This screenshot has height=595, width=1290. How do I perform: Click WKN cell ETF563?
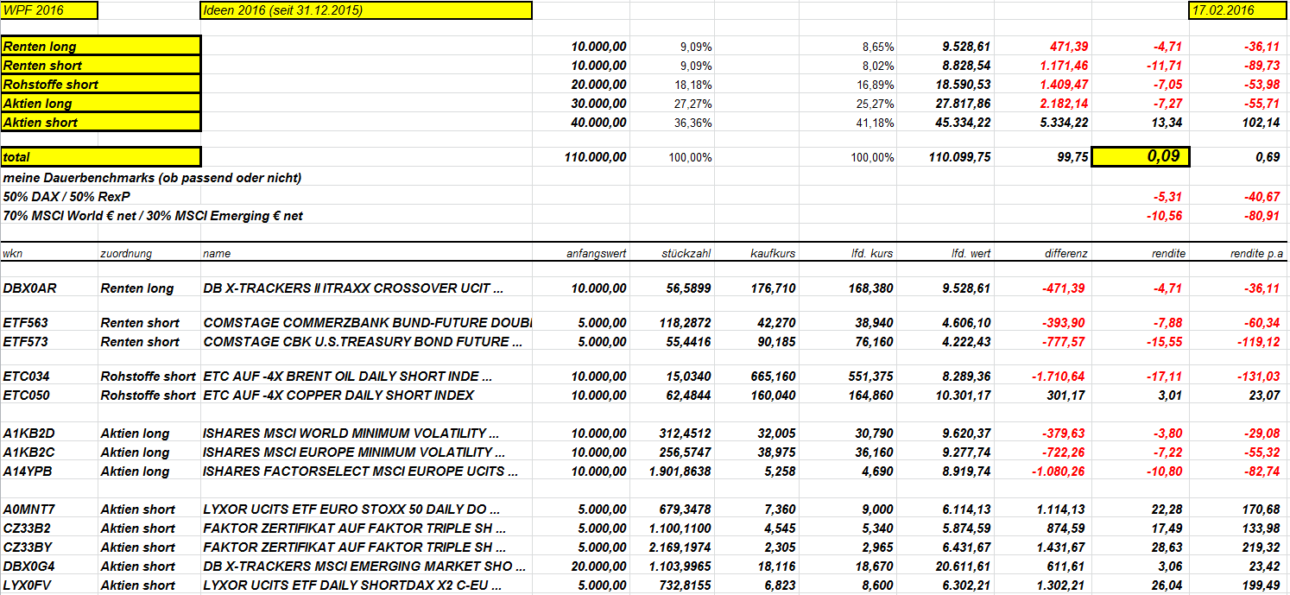(26, 323)
